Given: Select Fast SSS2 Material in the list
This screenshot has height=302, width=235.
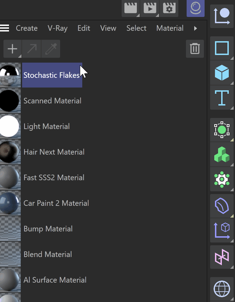Looking at the screenshot, I should (x=54, y=177).
